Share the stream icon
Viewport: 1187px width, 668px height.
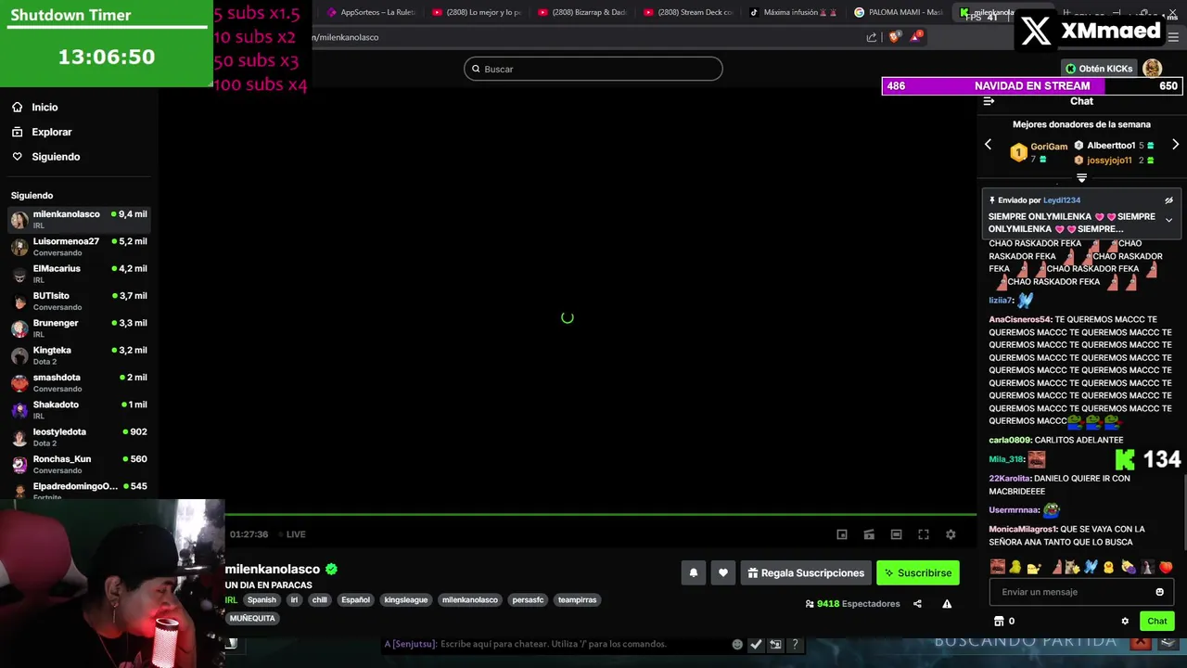point(917,604)
